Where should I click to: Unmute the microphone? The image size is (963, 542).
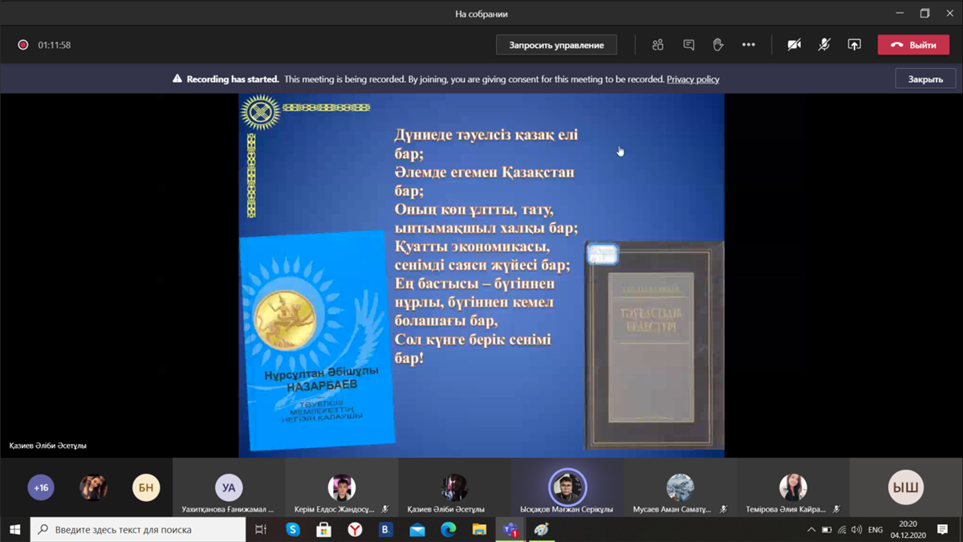pos(824,45)
